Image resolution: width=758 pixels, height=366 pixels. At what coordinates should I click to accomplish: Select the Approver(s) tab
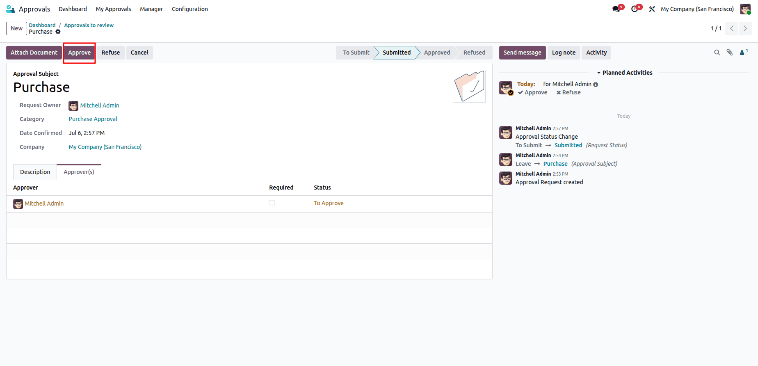point(79,172)
